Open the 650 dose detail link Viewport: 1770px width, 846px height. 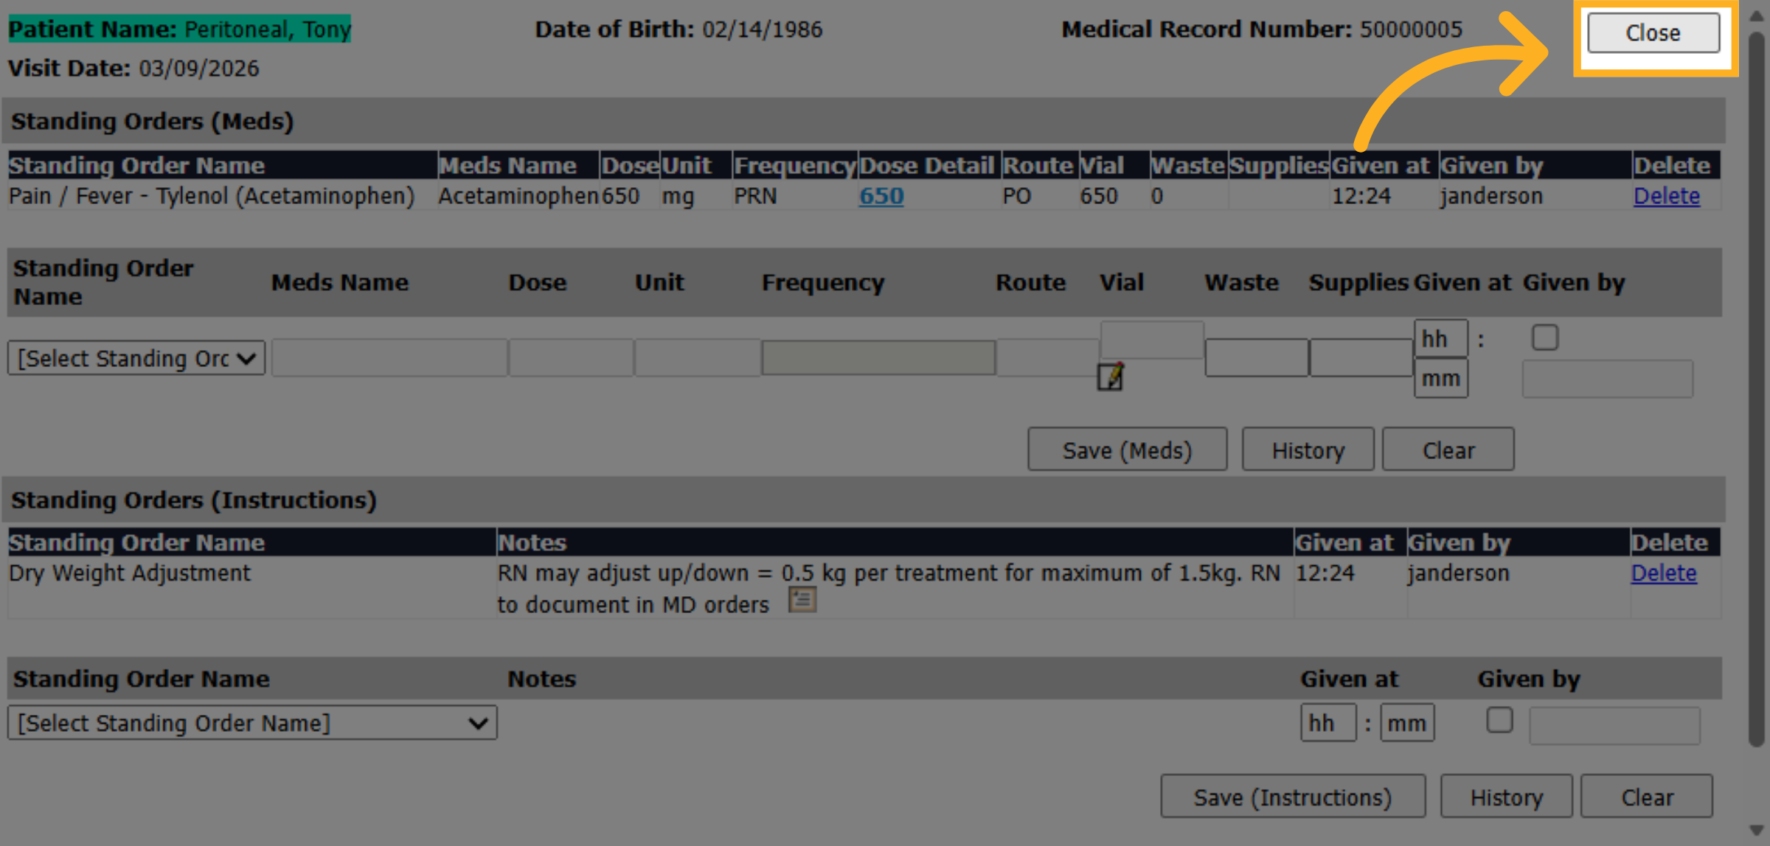click(881, 196)
